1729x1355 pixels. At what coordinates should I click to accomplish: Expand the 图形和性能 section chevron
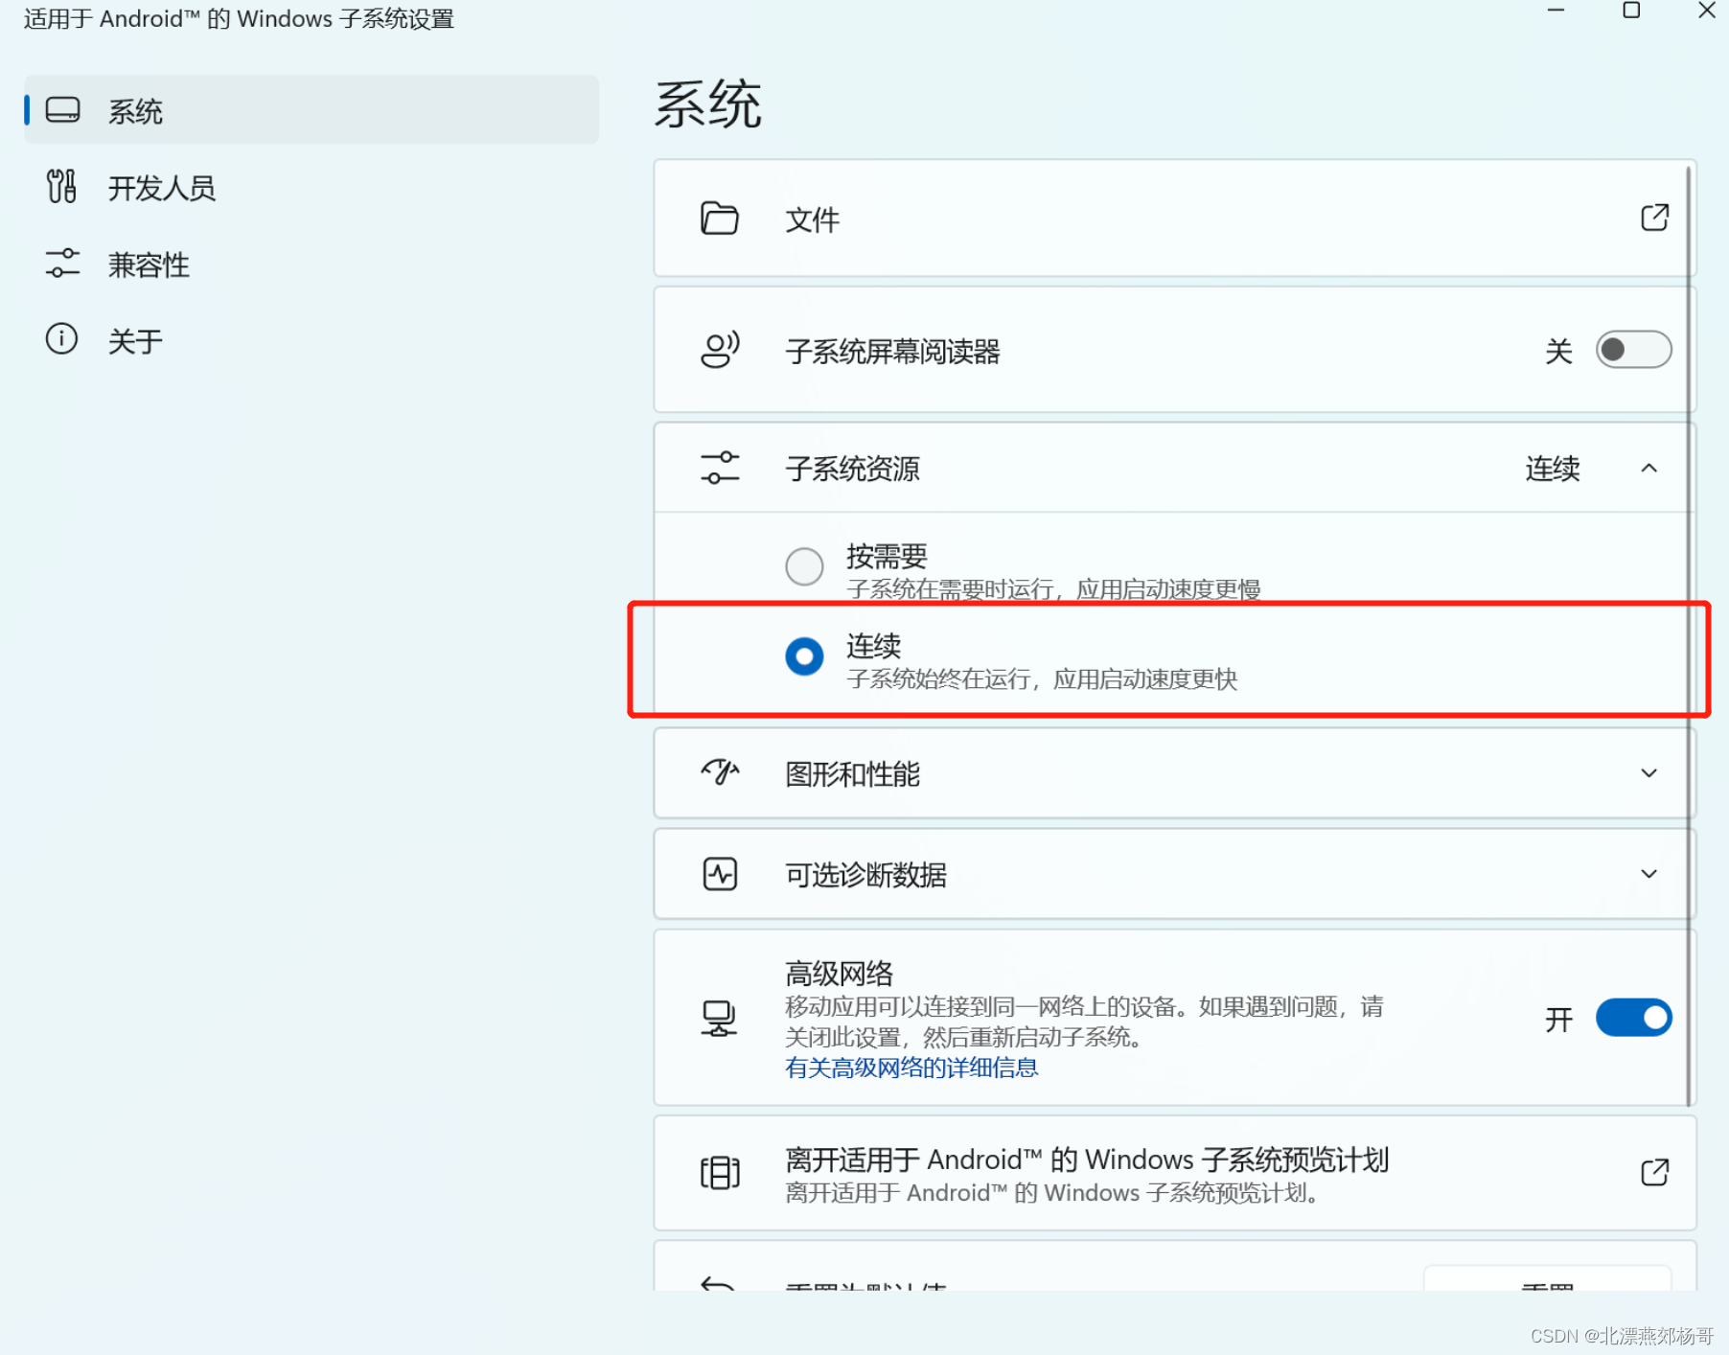1648,773
